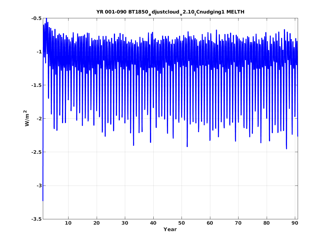
Task: Click x-axis tick label 60
Action: 210,223
